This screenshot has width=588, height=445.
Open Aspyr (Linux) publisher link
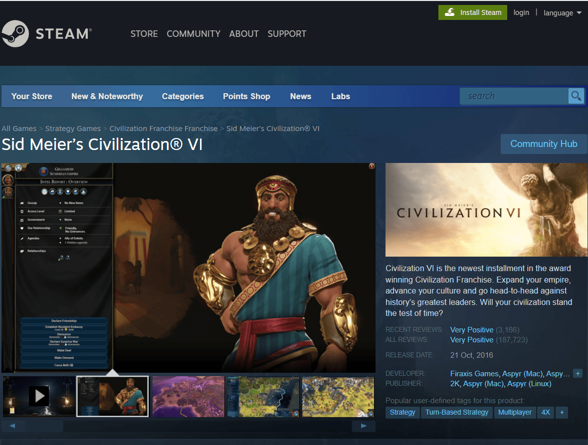(529, 384)
